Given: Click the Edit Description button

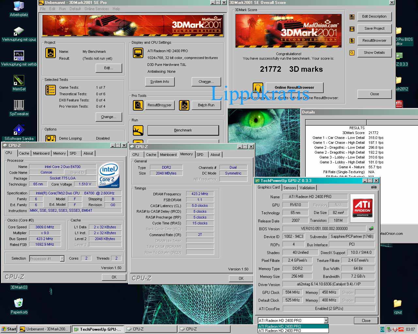Looking at the screenshot, I should point(374,16).
